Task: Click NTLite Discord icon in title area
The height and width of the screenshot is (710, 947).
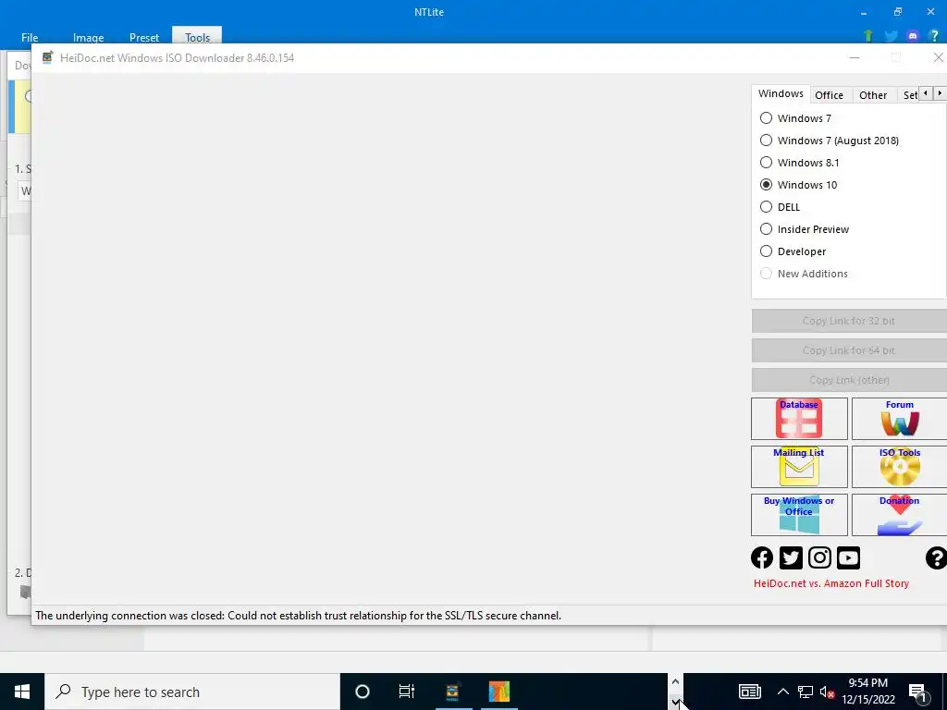Action: pyautogui.click(x=913, y=36)
